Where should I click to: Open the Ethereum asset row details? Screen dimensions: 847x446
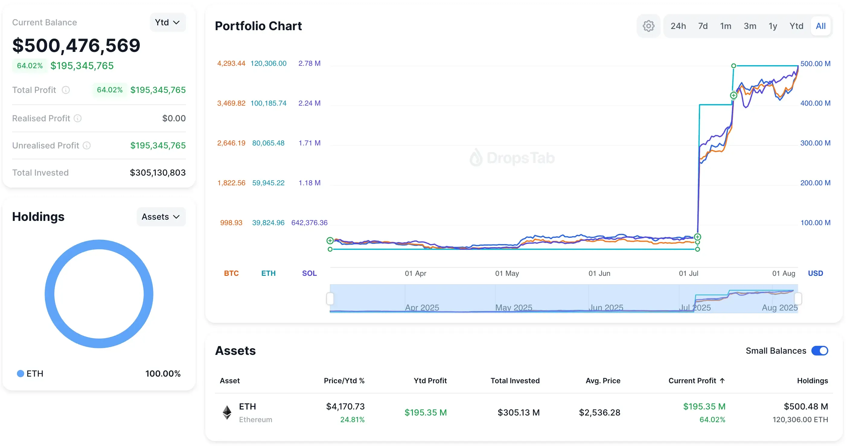coord(247,406)
